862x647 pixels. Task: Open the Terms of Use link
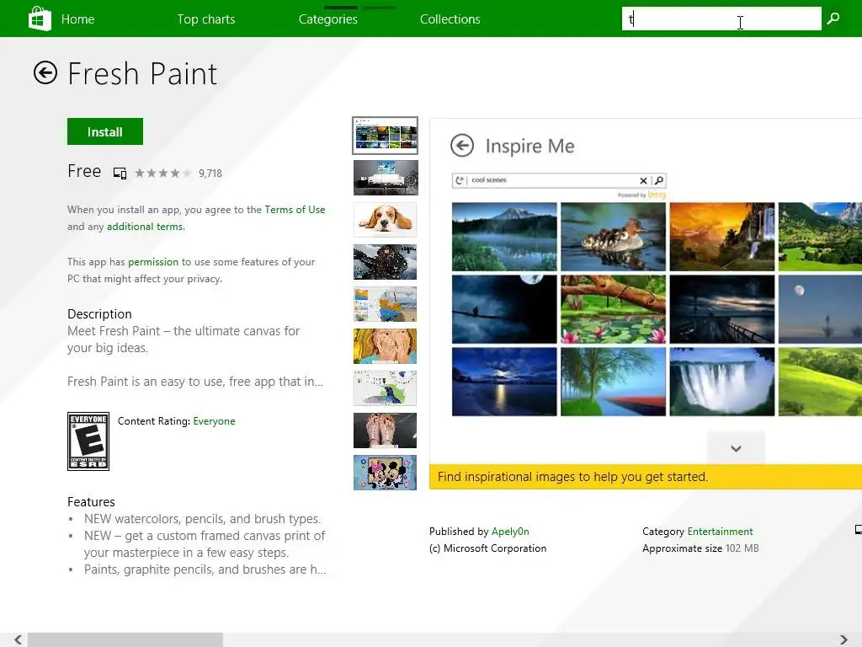(x=295, y=210)
